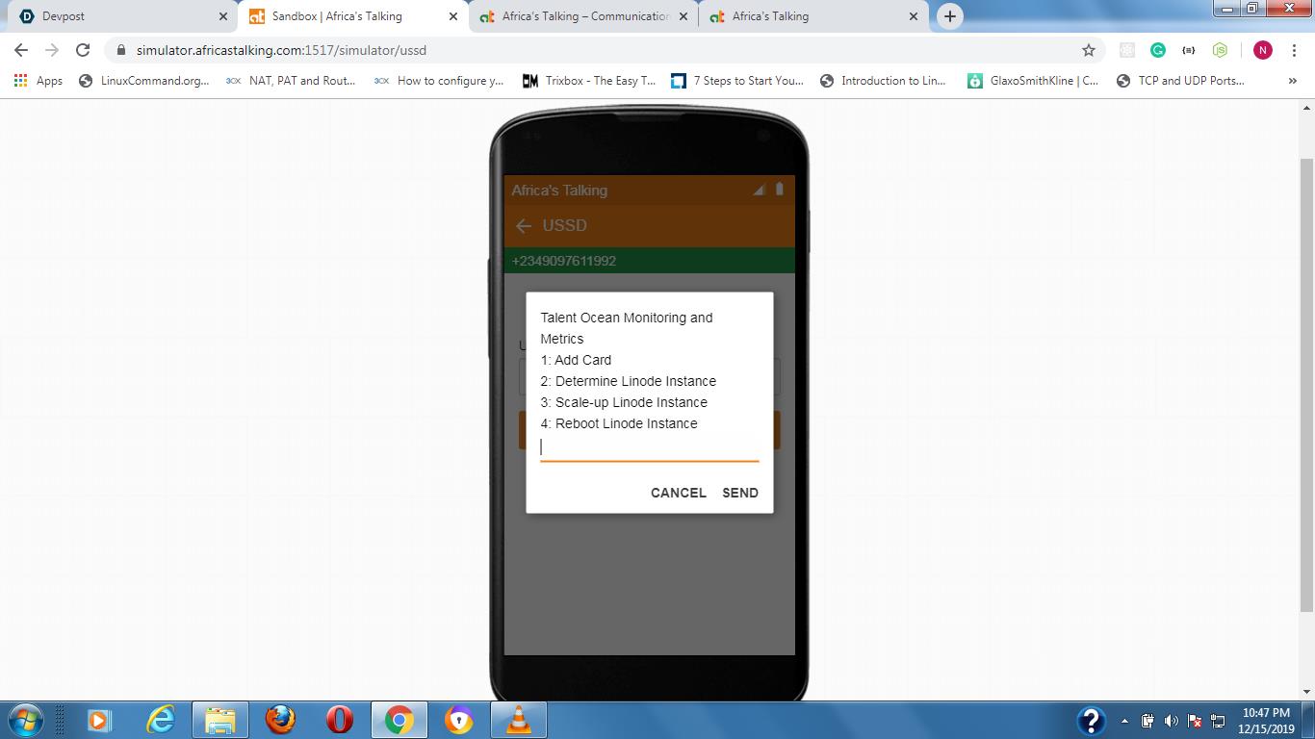Viewport: 1315px width, 739px height.
Task: Open 7 Steps to Start You... bookmark
Action: click(737, 81)
